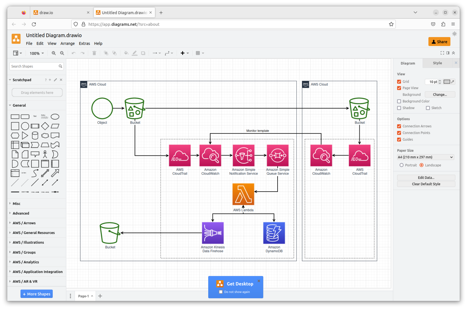This screenshot has height=309, width=467.
Task: Click the Amazon Simple Queue Service icon
Action: point(278,155)
